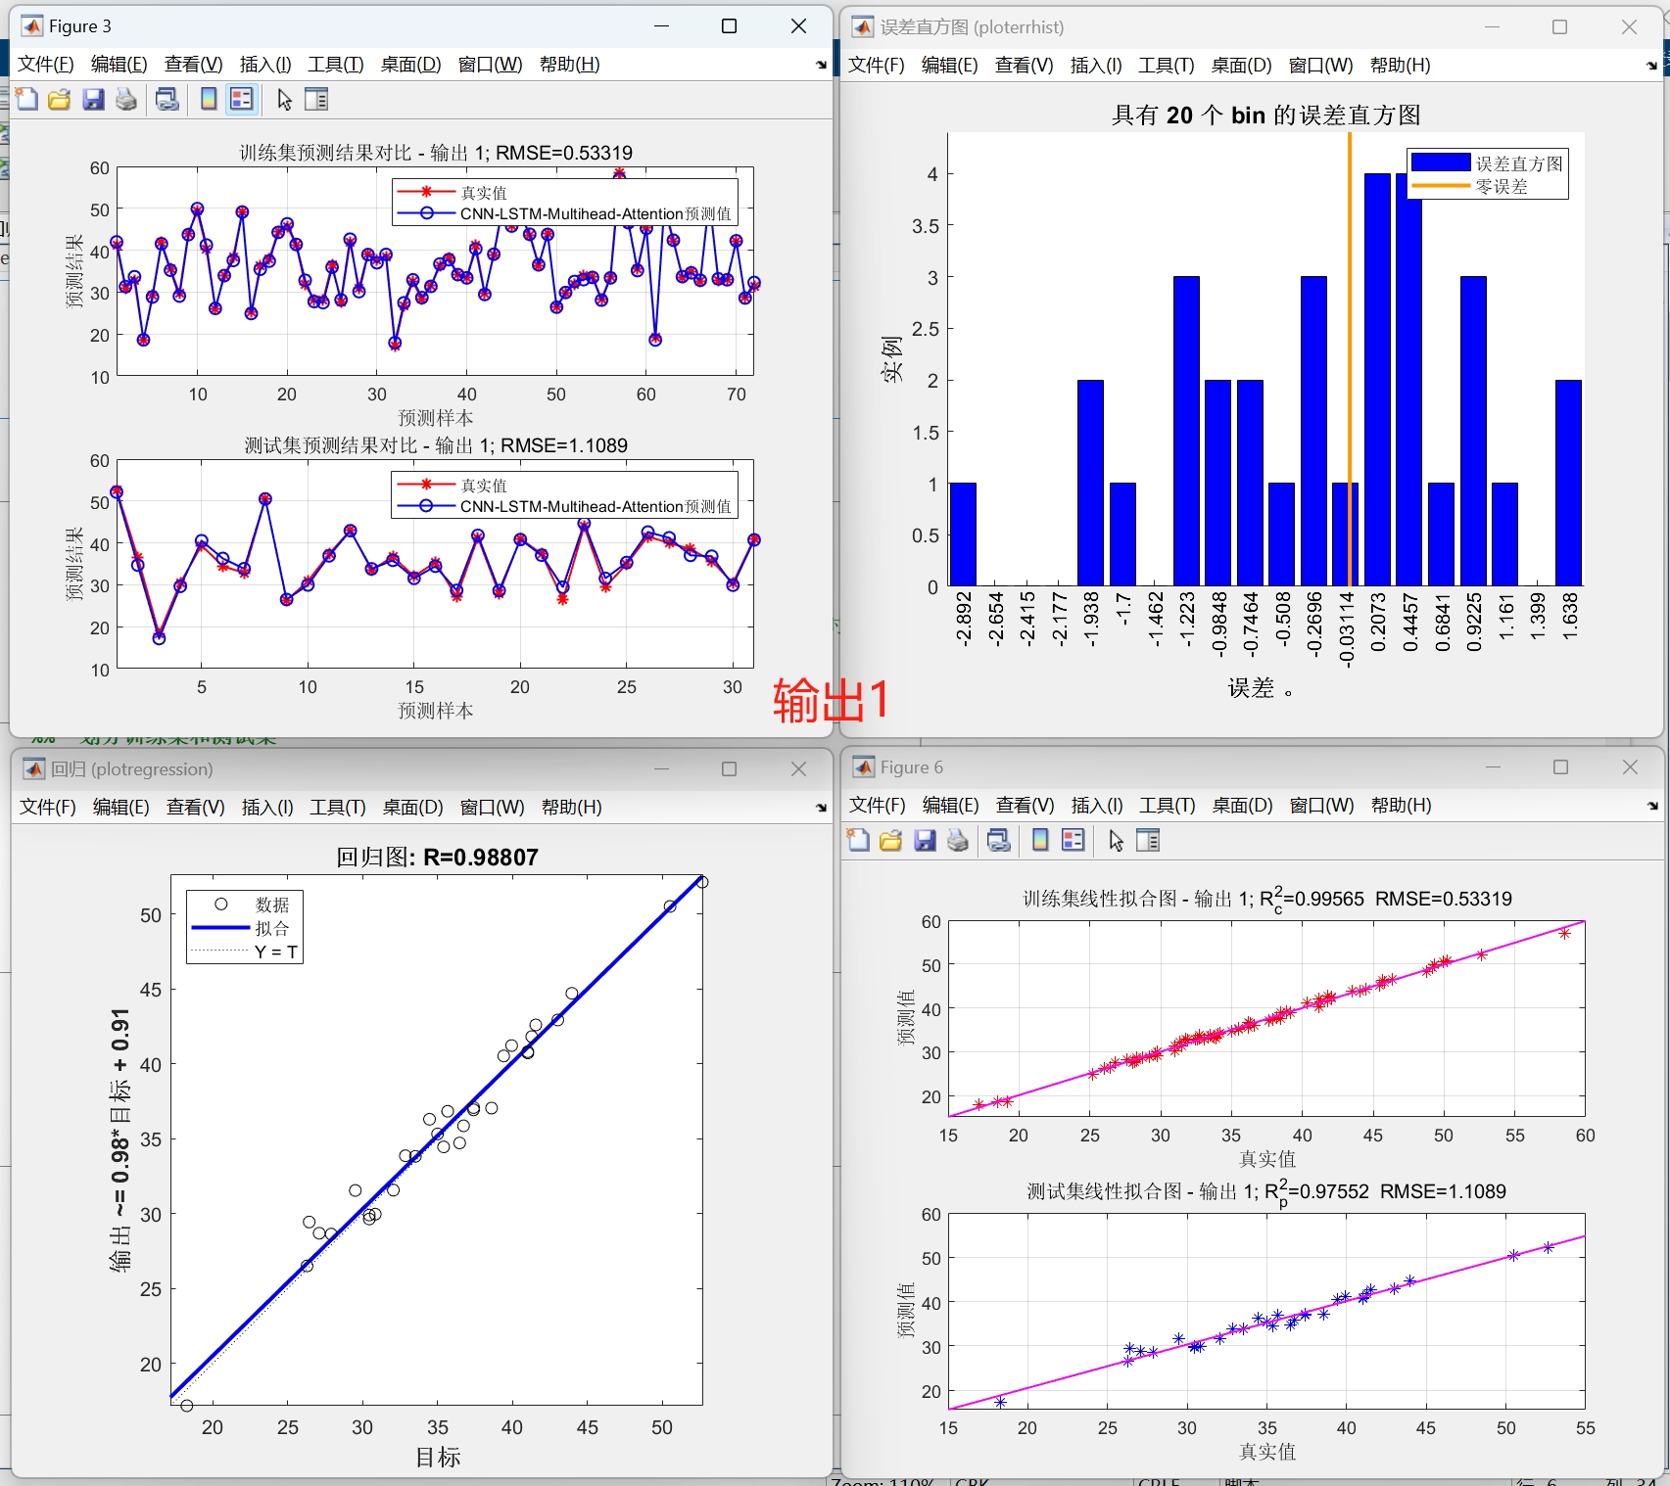Print Figure 3 using the printer icon
1670x1486 pixels.
[125, 99]
